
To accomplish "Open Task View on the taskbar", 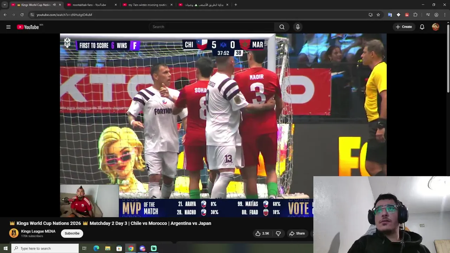I will coord(84,248).
